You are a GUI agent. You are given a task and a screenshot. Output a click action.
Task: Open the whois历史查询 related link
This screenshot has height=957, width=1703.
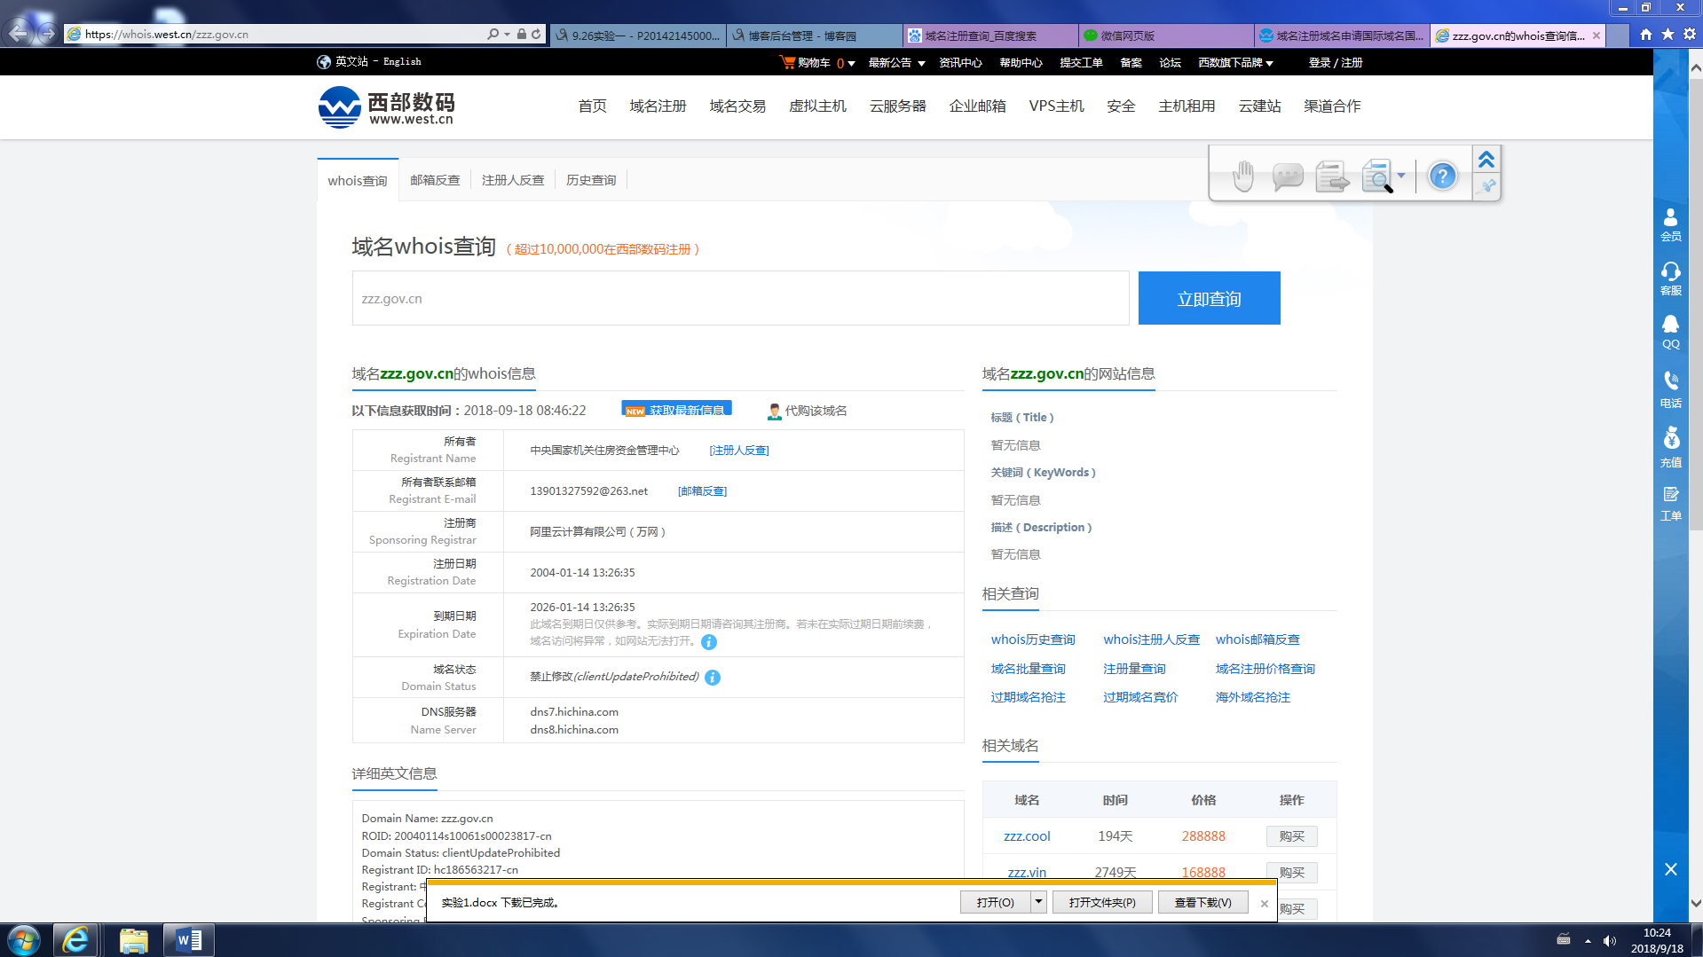(1033, 639)
